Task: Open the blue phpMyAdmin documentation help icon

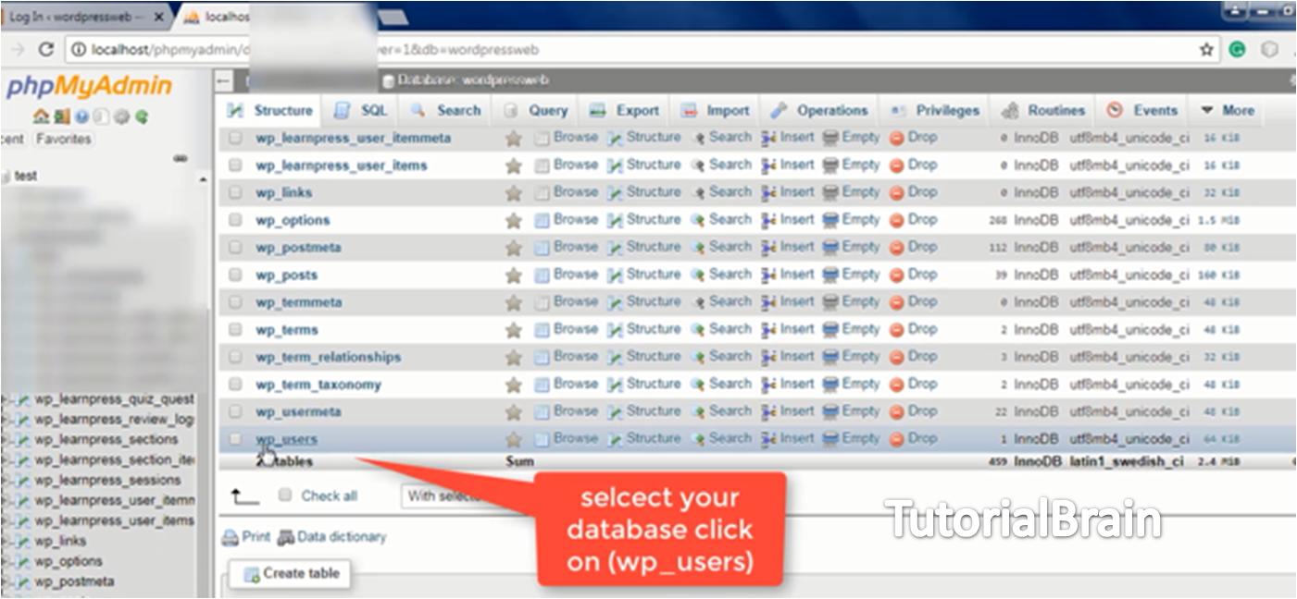Action: point(81,117)
